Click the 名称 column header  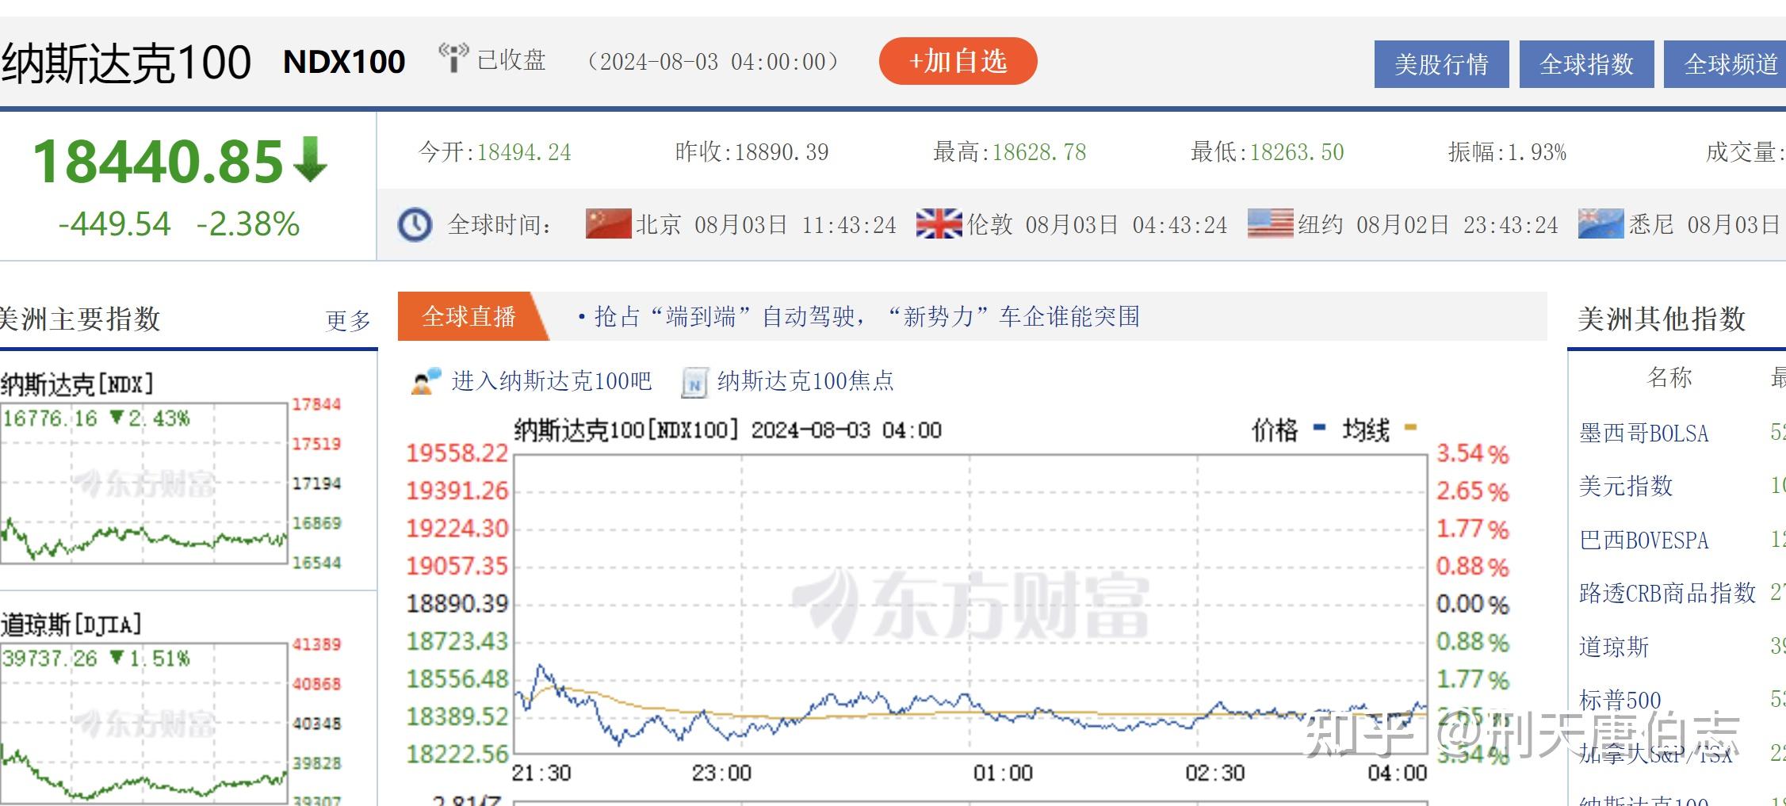coord(1669,377)
